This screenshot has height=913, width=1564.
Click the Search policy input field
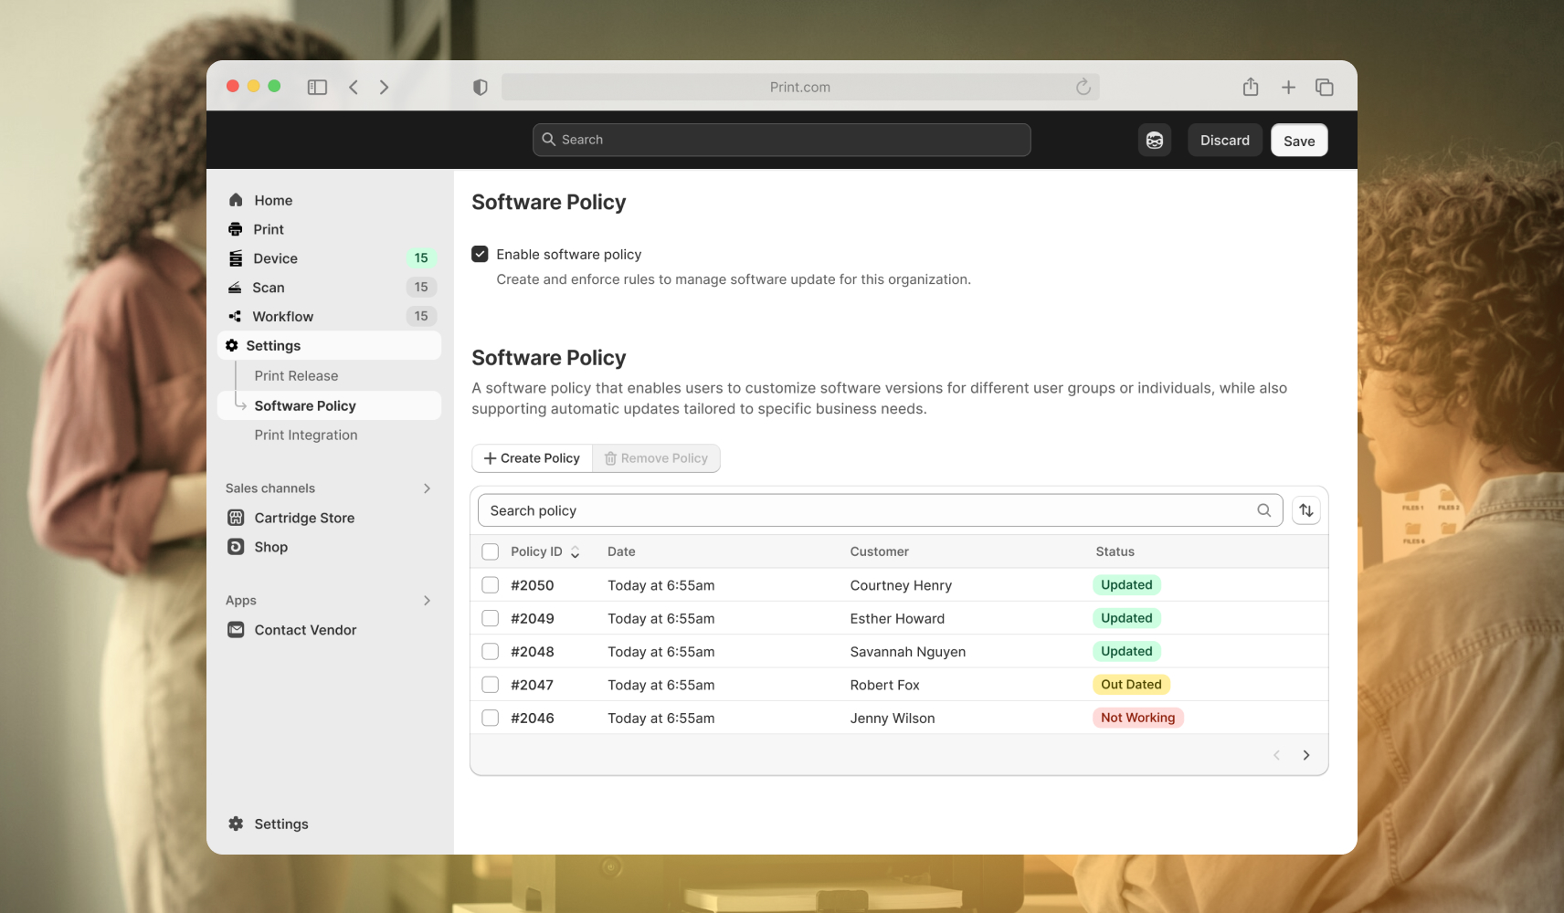click(868, 510)
